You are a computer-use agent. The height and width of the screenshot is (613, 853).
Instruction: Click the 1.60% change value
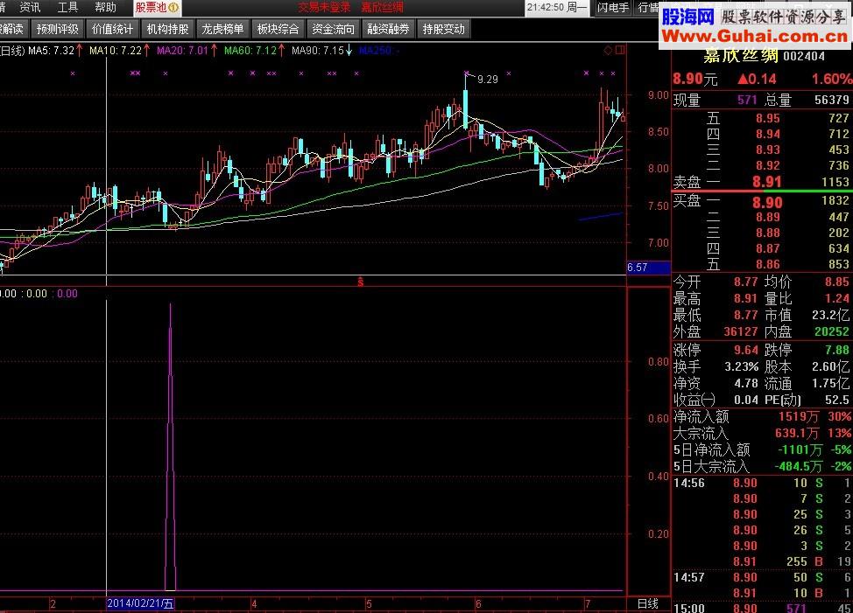point(832,80)
